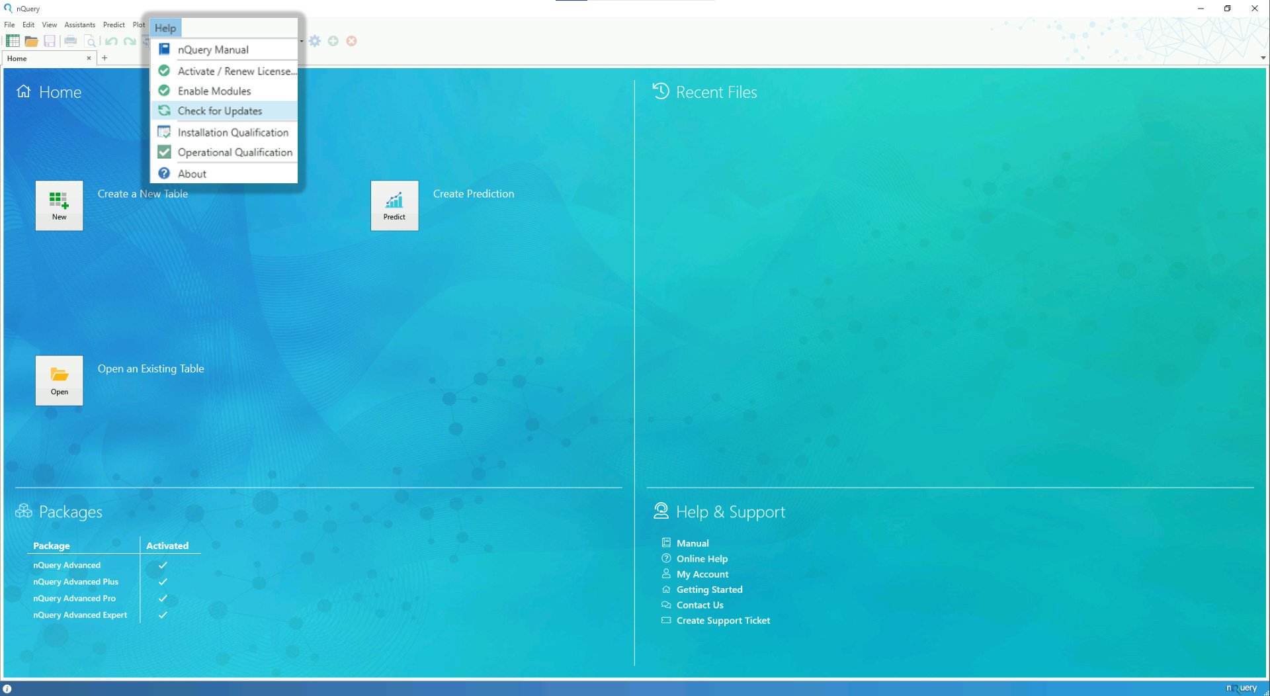The width and height of the screenshot is (1270, 696).
Task: Click the New table tile button
Action: point(59,205)
